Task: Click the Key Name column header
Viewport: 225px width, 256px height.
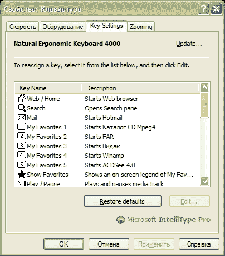Action: pos(48,88)
